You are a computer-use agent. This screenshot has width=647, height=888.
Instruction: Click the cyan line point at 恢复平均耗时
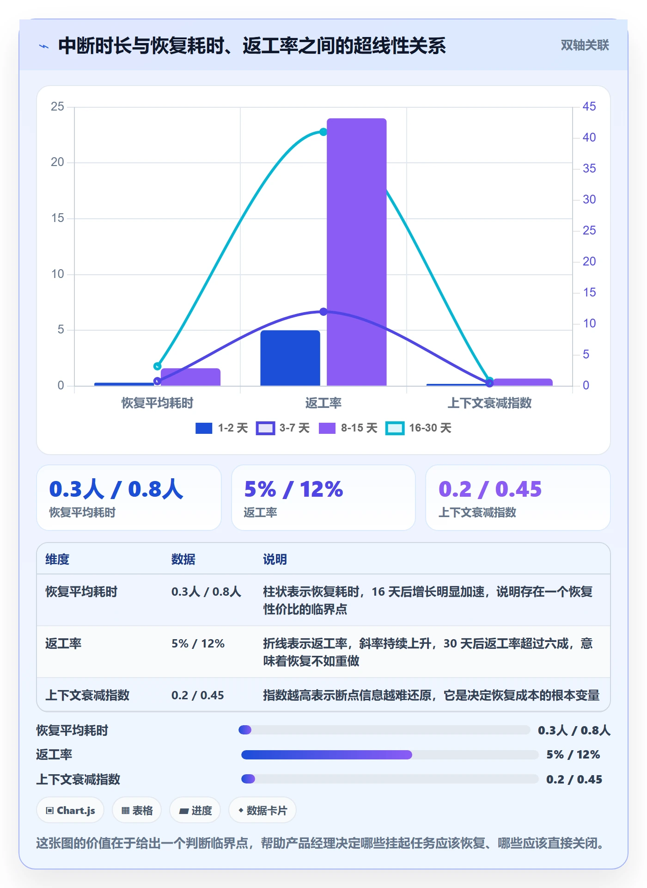tap(157, 366)
